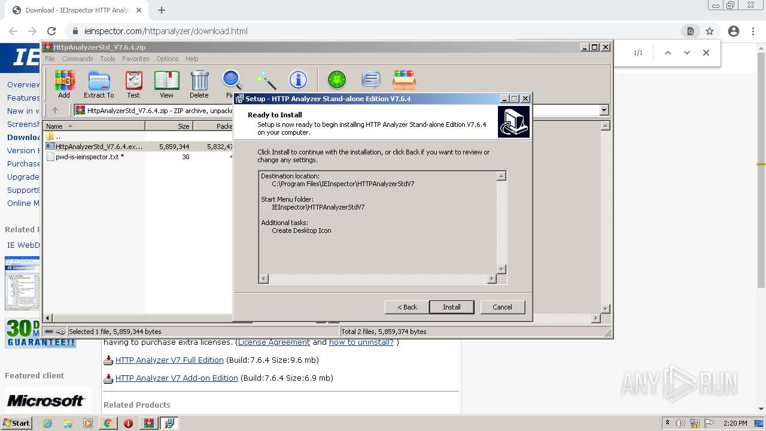
Task: Click the summary box scroll-down arrow
Action: point(501,269)
